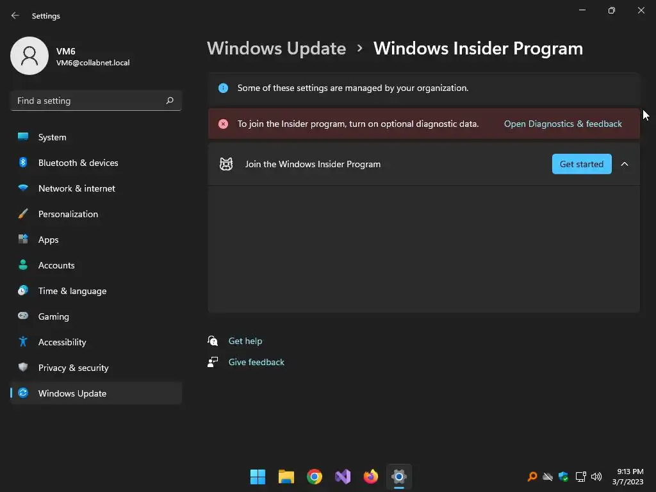Screen dimensions: 656x492
Task: Open Windows Security shield in the tray
Action: pyautogui.click(x=564, y=477)
